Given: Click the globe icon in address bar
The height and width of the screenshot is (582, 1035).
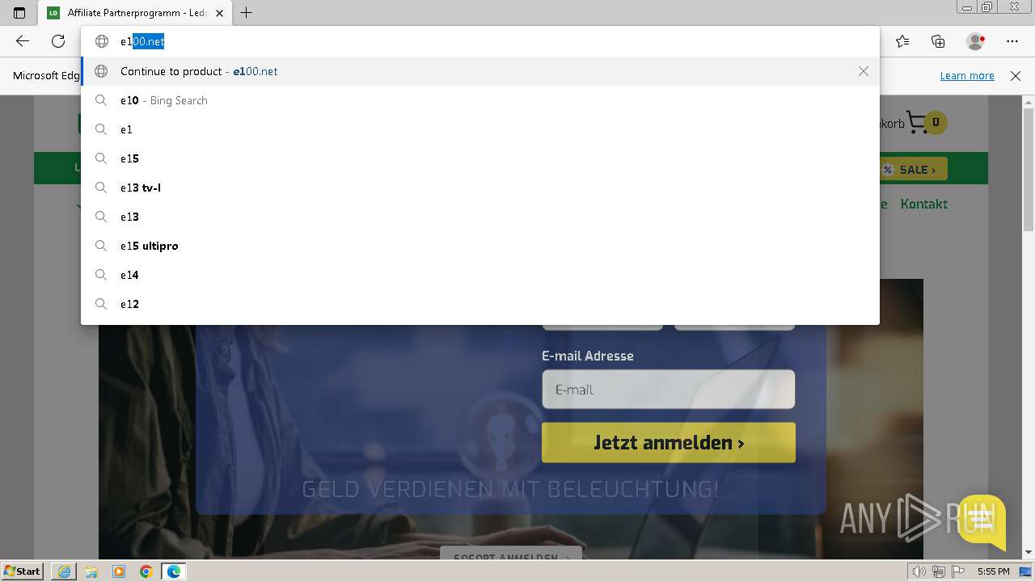Looking at the screenshot, I should click(x=102, y=41).
